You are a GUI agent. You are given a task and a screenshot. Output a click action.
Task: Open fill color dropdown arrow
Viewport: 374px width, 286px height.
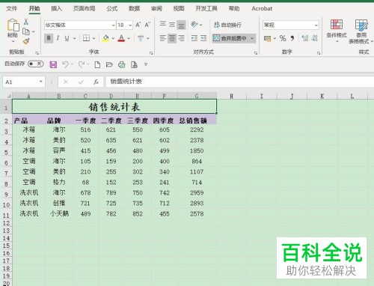[x=113, y=38]
